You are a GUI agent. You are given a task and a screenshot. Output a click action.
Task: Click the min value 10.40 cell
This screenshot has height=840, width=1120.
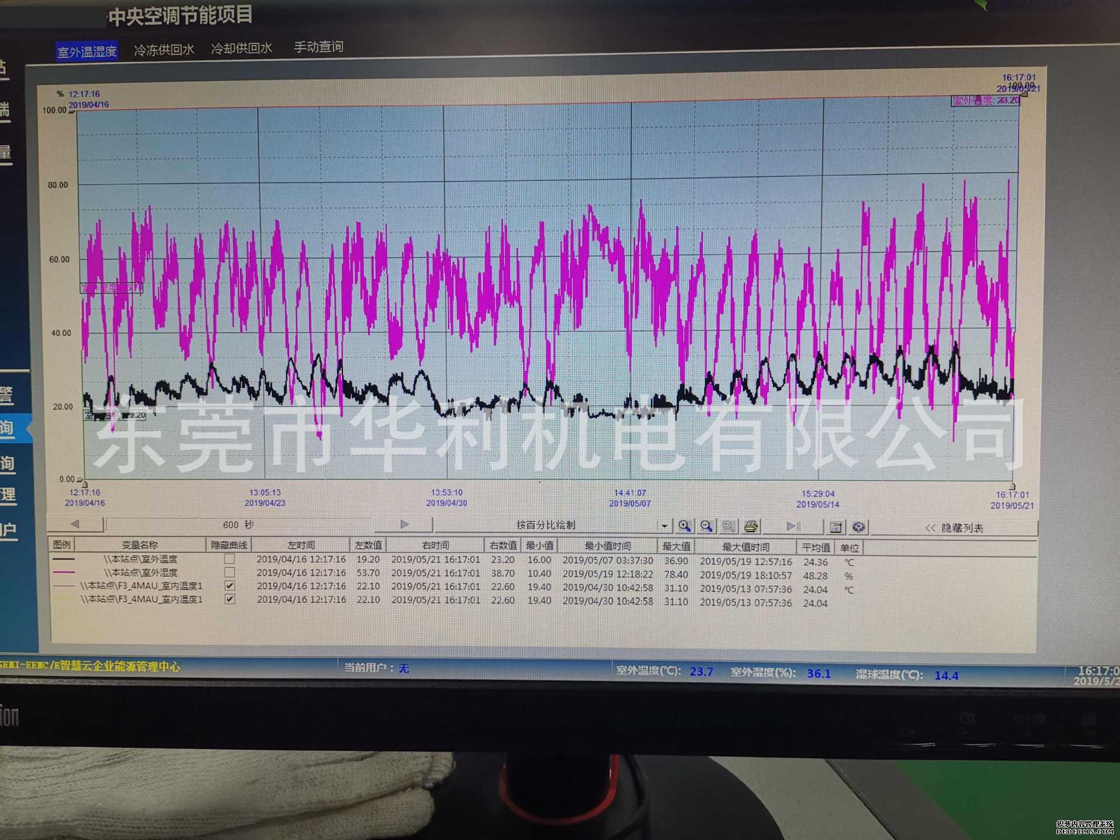point(540,573)
